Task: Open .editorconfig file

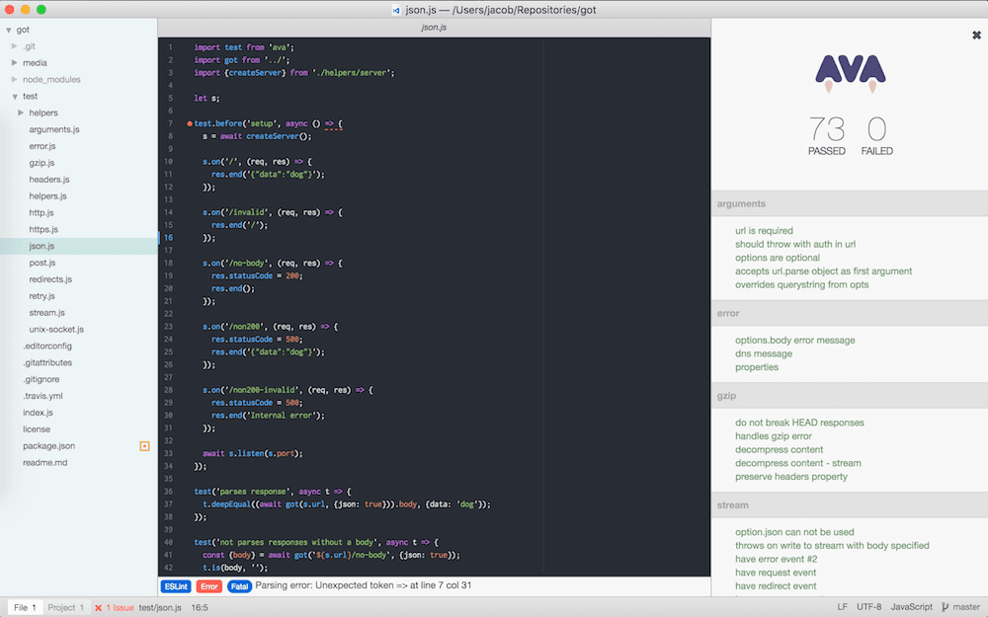Action: [47, 347]
